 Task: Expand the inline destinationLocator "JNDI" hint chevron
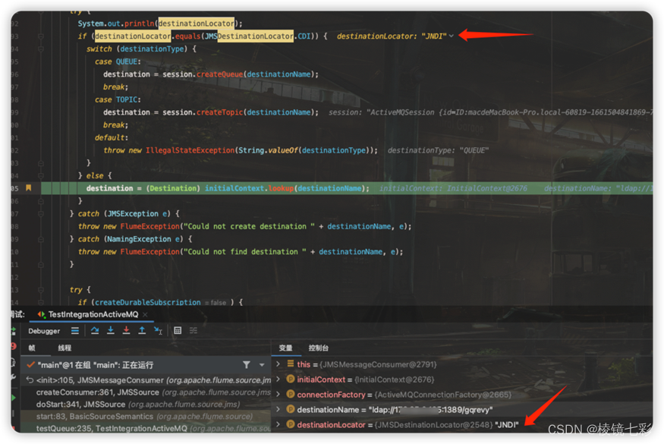click(x=452, y=36)
